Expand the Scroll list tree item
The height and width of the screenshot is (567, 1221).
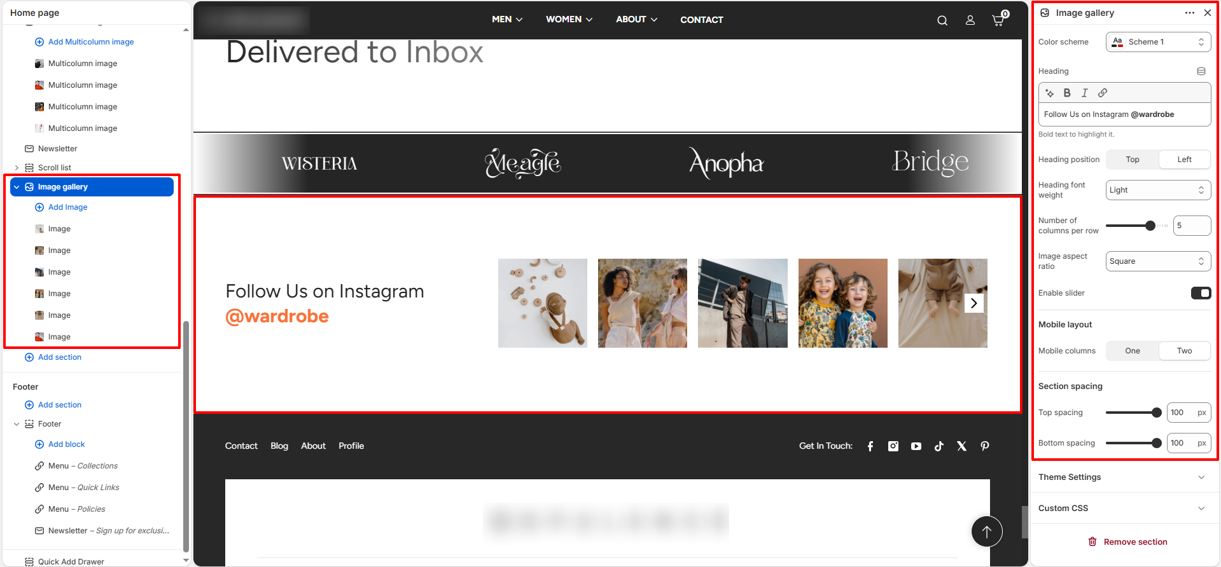[x=17, y=168]
